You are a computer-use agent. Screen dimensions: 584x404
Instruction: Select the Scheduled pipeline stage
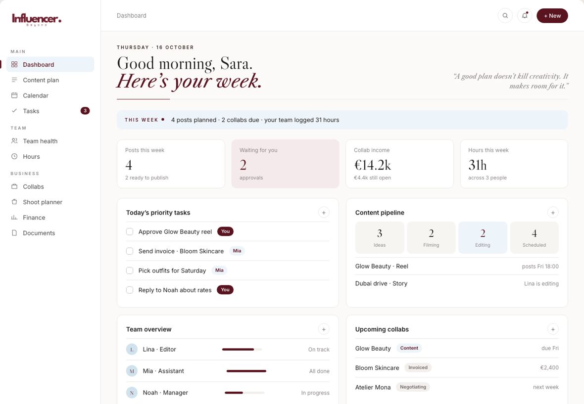(534, 238)
